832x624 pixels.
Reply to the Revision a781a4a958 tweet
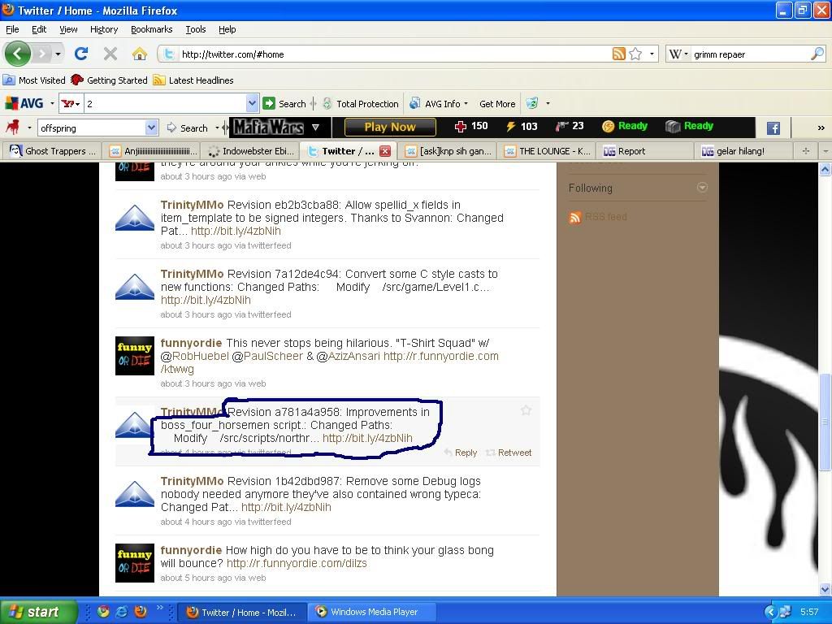coord(461,453)
